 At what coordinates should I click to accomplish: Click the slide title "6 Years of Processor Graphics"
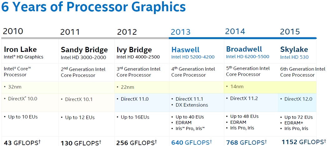point(93,7)
